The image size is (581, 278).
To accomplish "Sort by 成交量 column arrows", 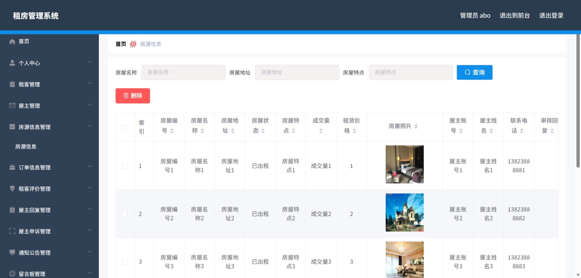I will 321,131.
